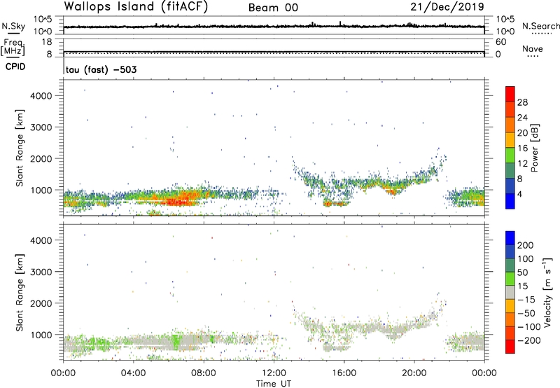Click green velocity patch near 06:30 in velocity panel
560x388 pixels.
[175, 341]
